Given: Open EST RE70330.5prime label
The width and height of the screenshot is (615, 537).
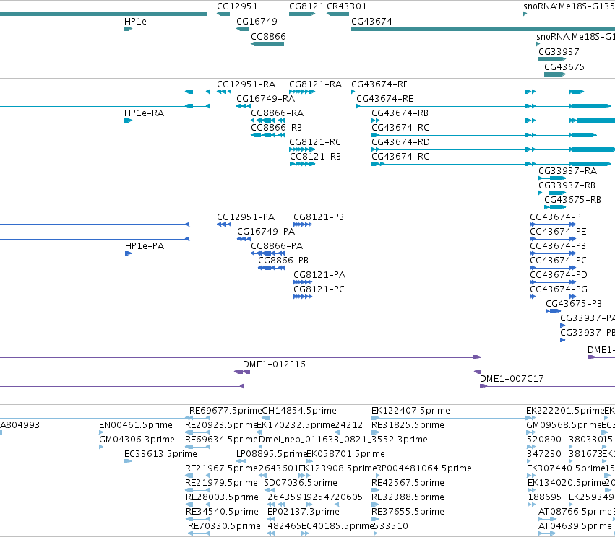Looking at the screenshot, I should 224,526.
